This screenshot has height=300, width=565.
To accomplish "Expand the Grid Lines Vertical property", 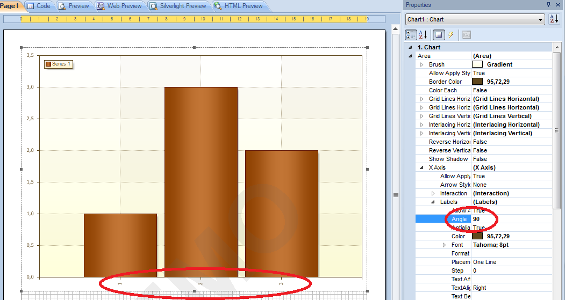I will click(x=421, y=116).
